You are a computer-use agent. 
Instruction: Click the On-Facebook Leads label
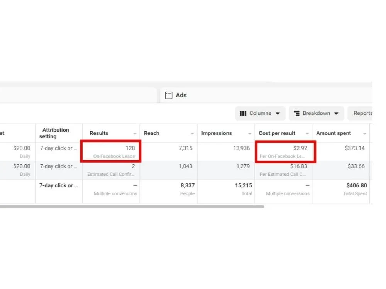[114, 156]
